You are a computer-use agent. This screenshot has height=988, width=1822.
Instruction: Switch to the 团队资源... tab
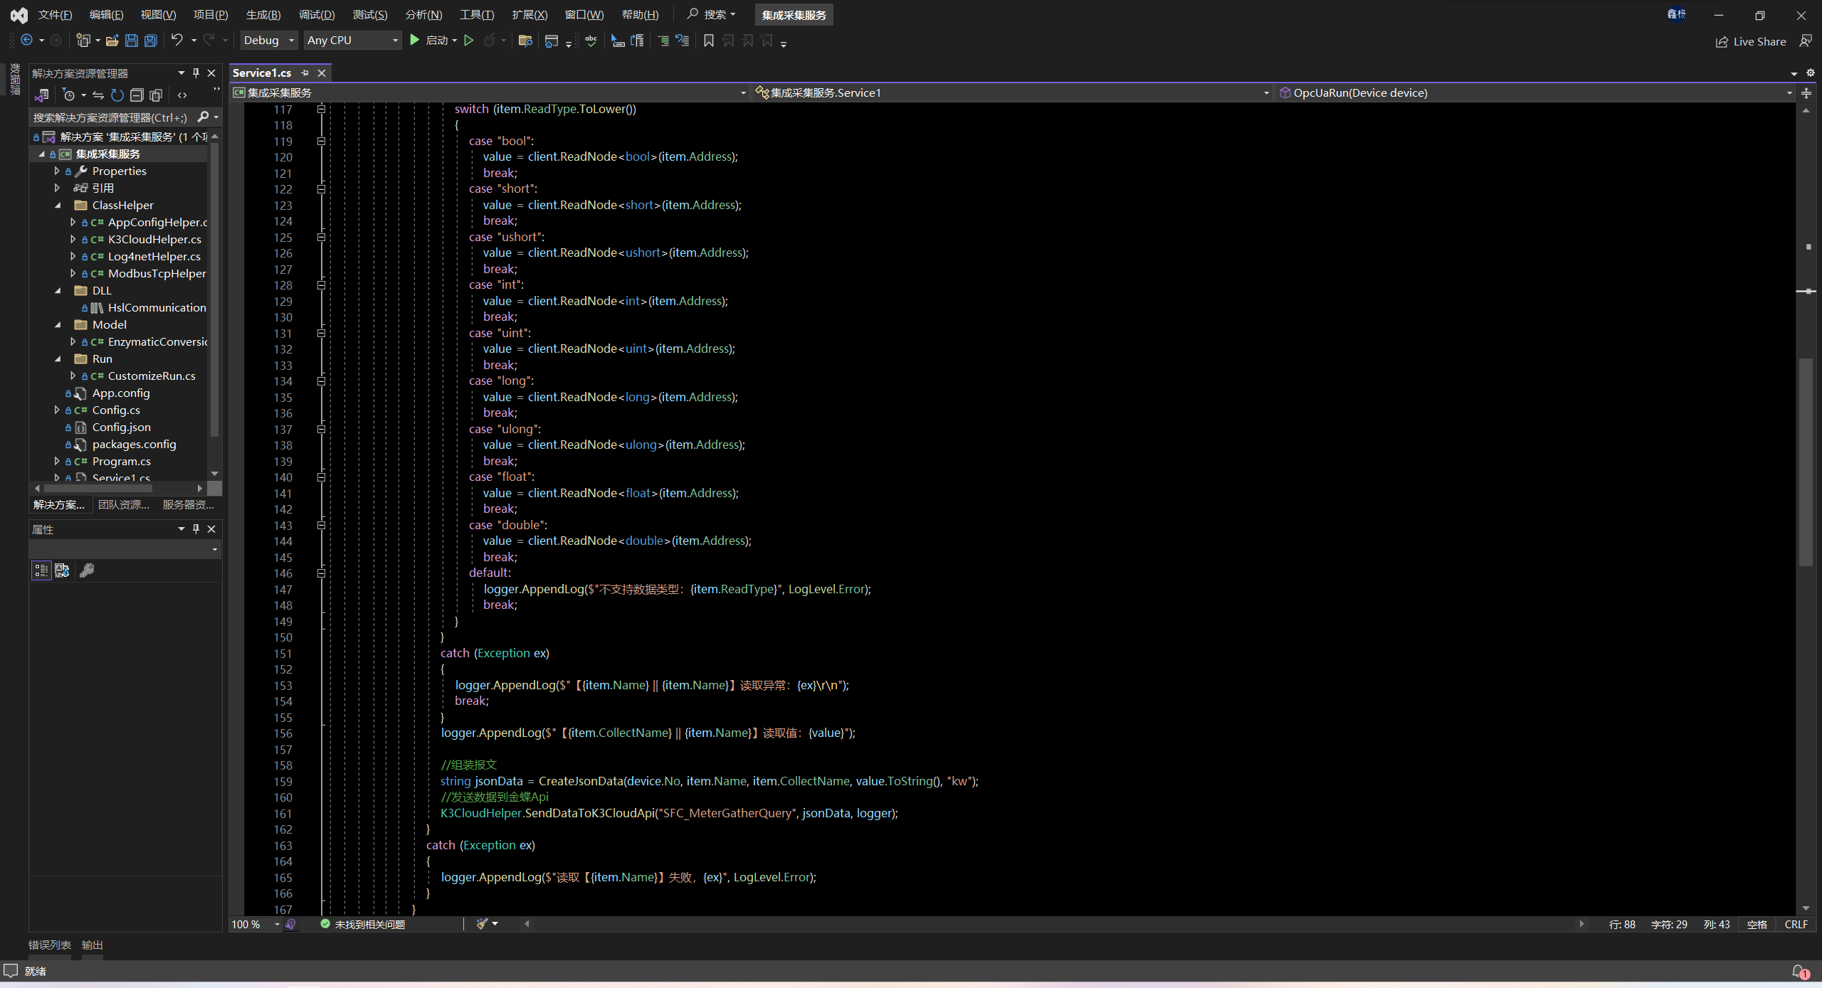click(124, 504)
